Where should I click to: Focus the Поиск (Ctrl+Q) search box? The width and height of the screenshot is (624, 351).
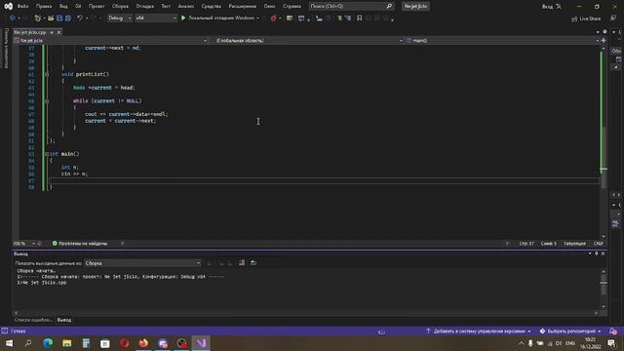tap(351, 7)
